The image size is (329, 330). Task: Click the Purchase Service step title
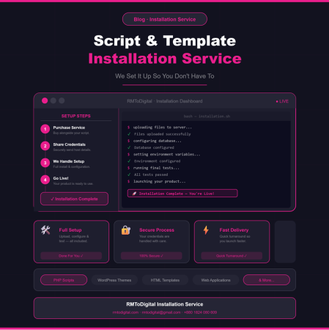tap(69, 128)
